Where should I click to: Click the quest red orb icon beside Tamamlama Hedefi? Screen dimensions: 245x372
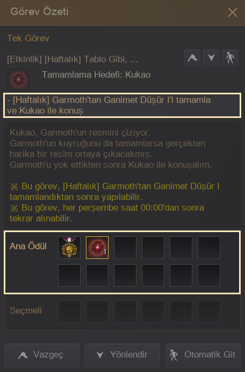point(18,80)
